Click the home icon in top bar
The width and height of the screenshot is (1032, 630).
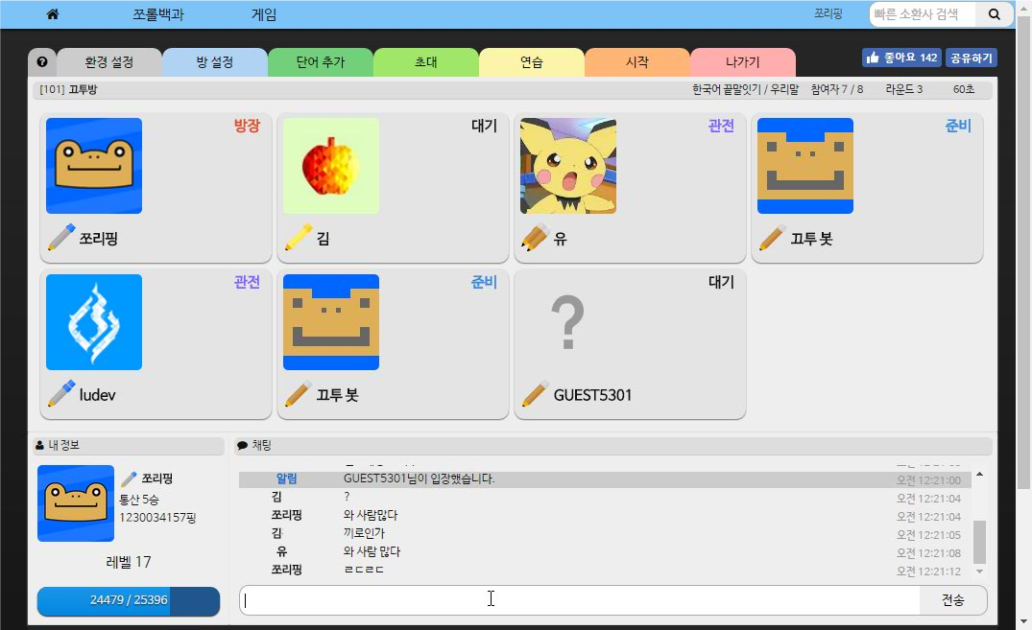[x=53, y=14]
